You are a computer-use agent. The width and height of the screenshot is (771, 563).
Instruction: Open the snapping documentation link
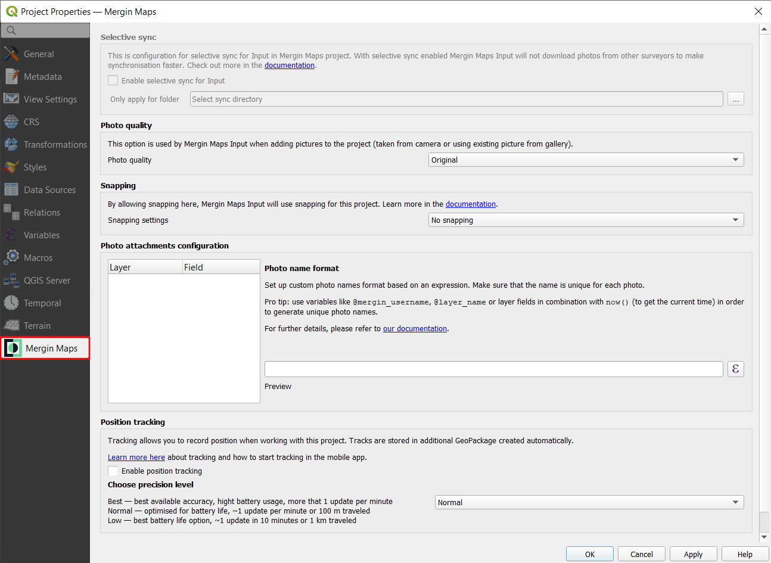(471, 204)
